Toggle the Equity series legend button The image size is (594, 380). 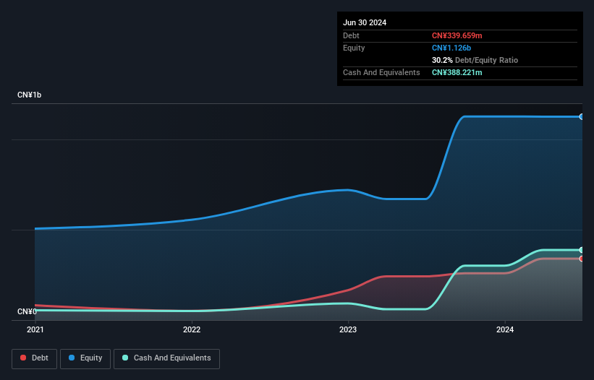(85, 358)
